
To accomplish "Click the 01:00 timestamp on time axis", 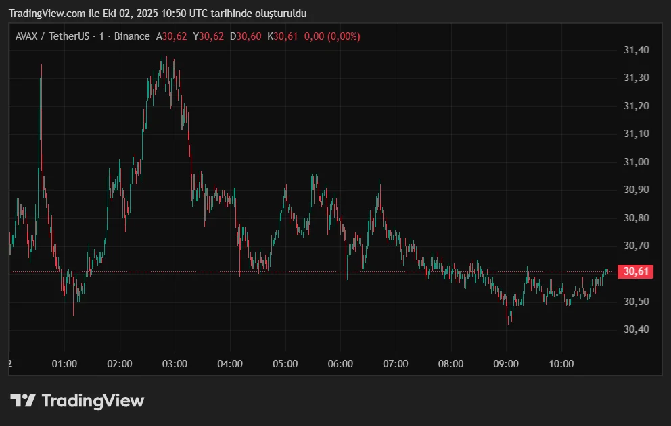I will point(64,364).
